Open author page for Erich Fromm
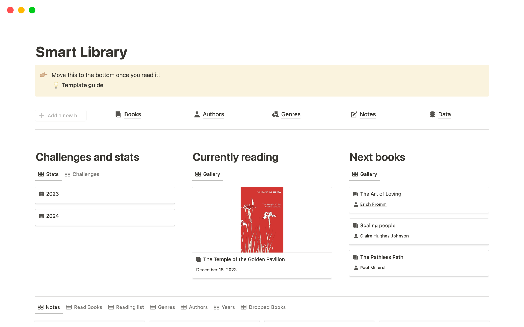This screenshot has height=327, width=524. (373, 204)
